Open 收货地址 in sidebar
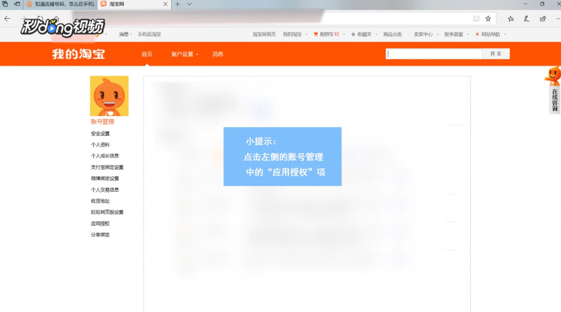 point(100,201)
